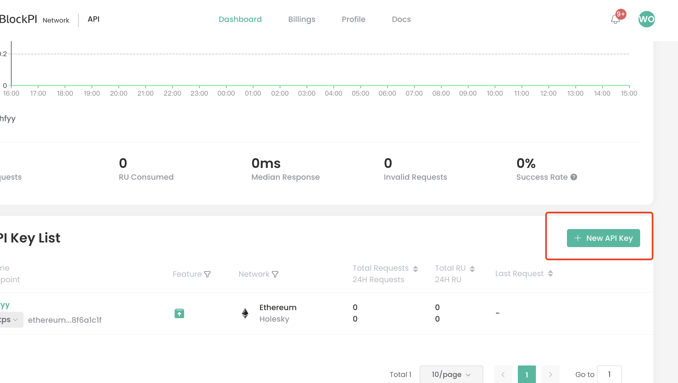Viewport: 678px width, 383px height.
Task: Go to the next page arrow
Action: (x=550, y=374)
